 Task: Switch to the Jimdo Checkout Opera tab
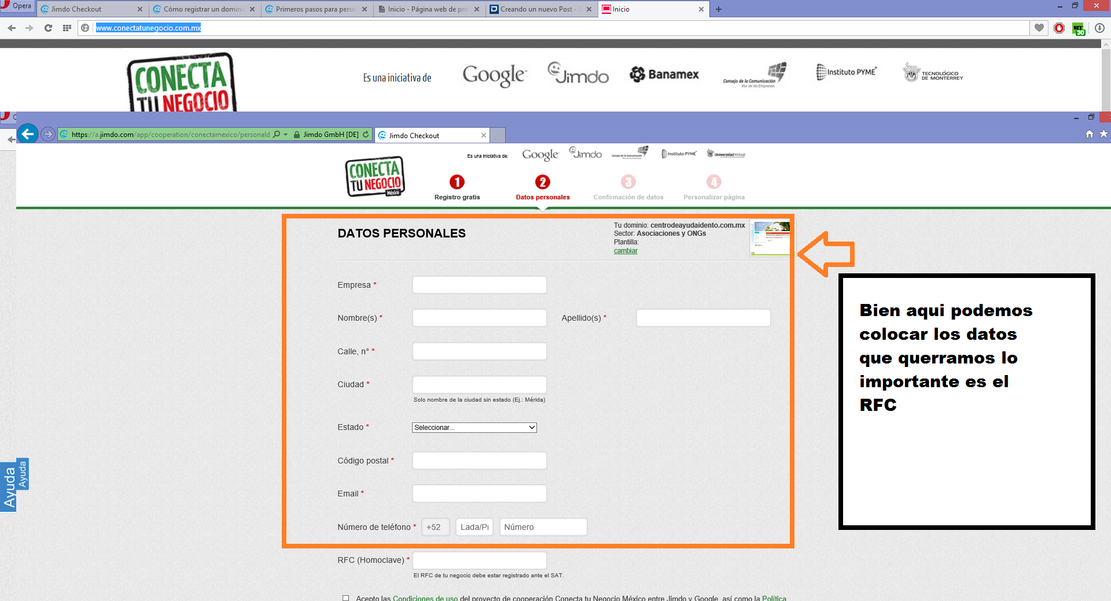tap(91, 9)
